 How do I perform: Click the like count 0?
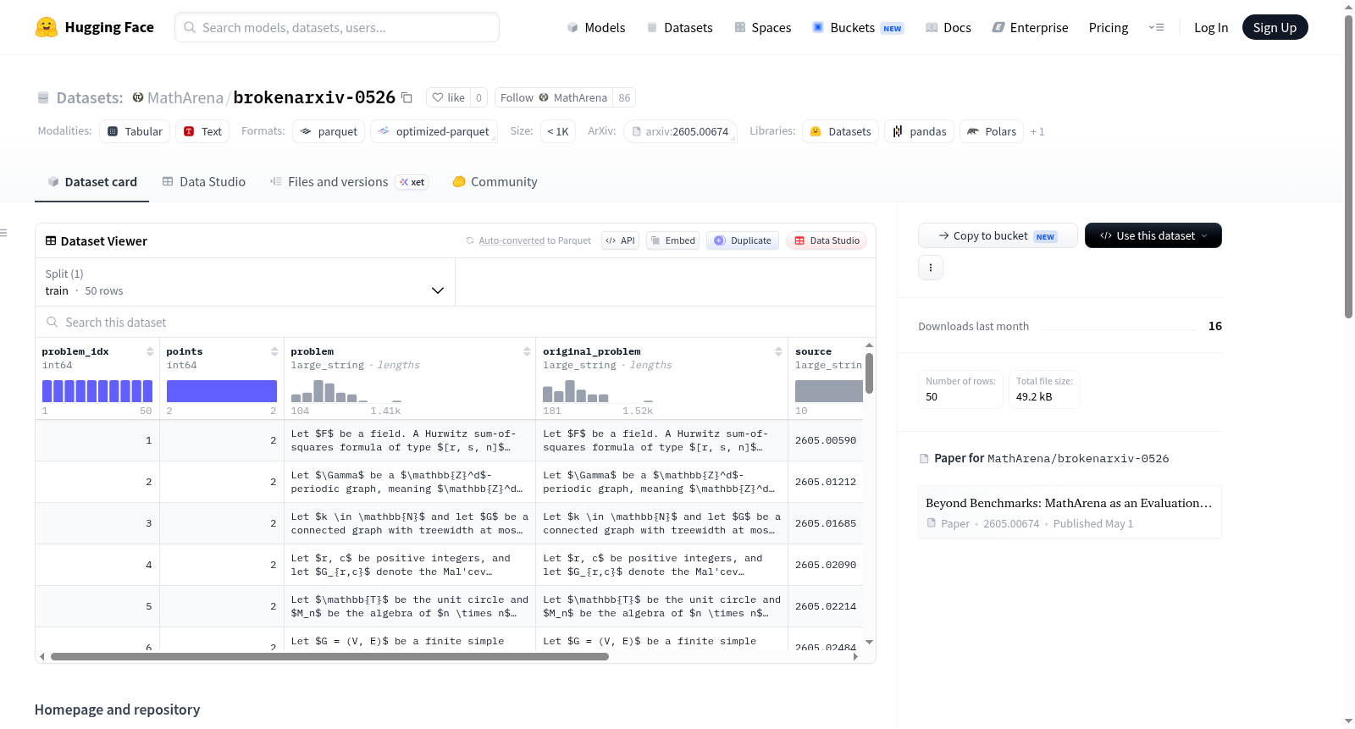coord(478,97)
